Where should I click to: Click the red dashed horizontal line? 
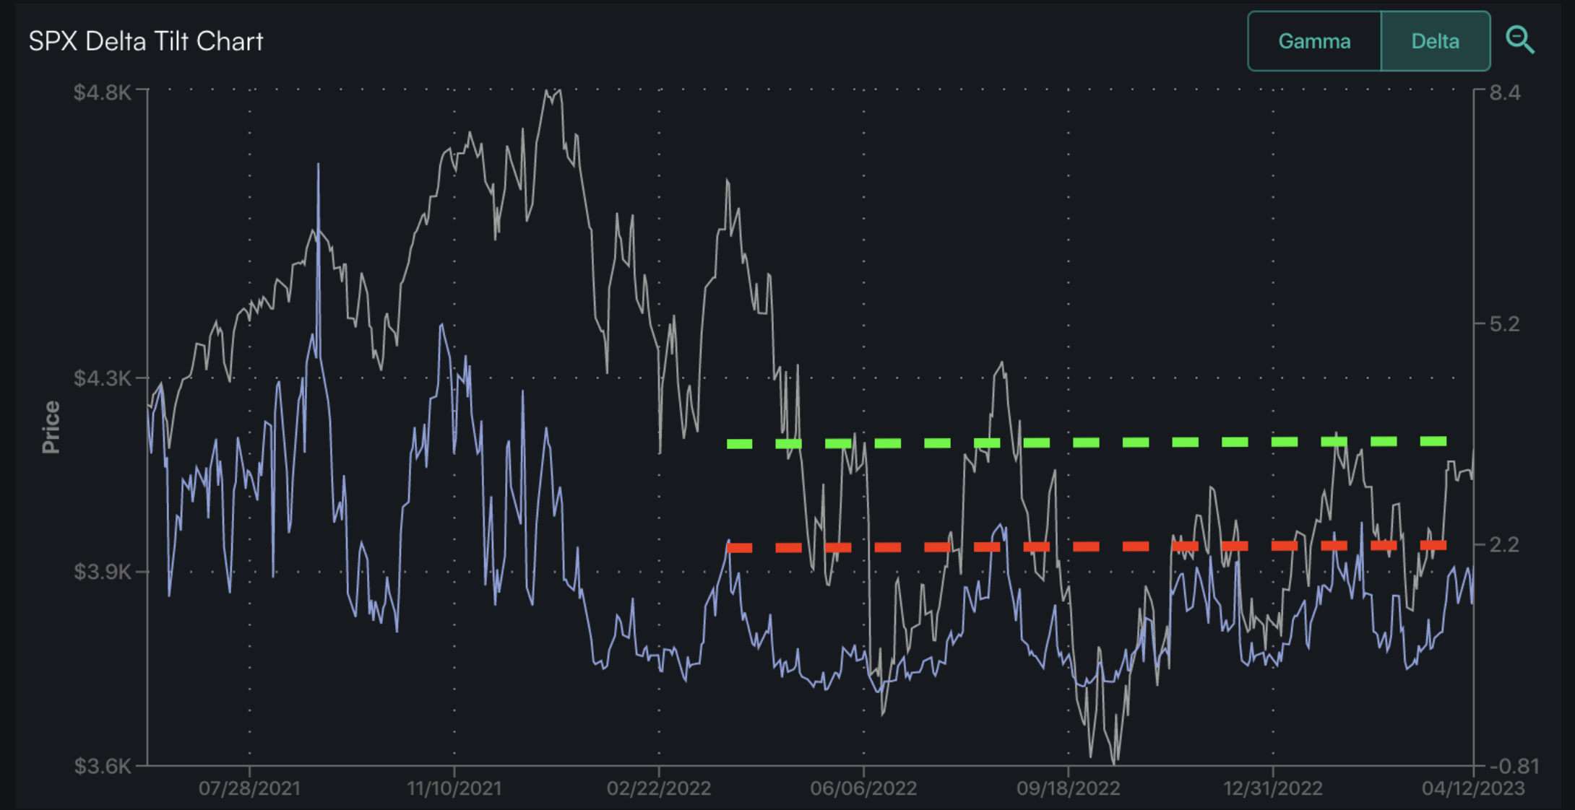pyautogui.click(x=1086, y=546)
